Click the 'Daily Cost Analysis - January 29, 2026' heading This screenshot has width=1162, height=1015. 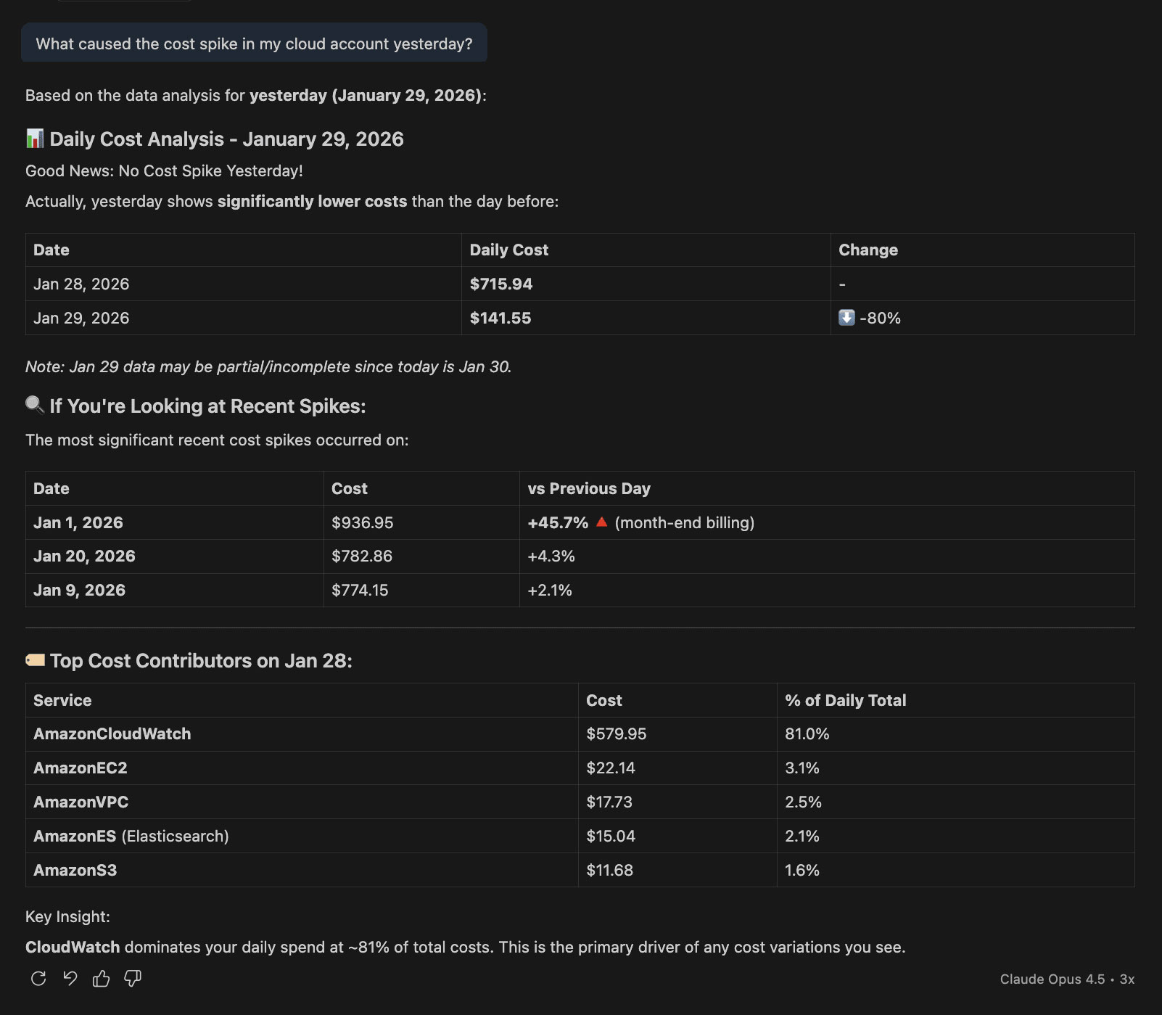pyautogui.click(x=226, y=139)
